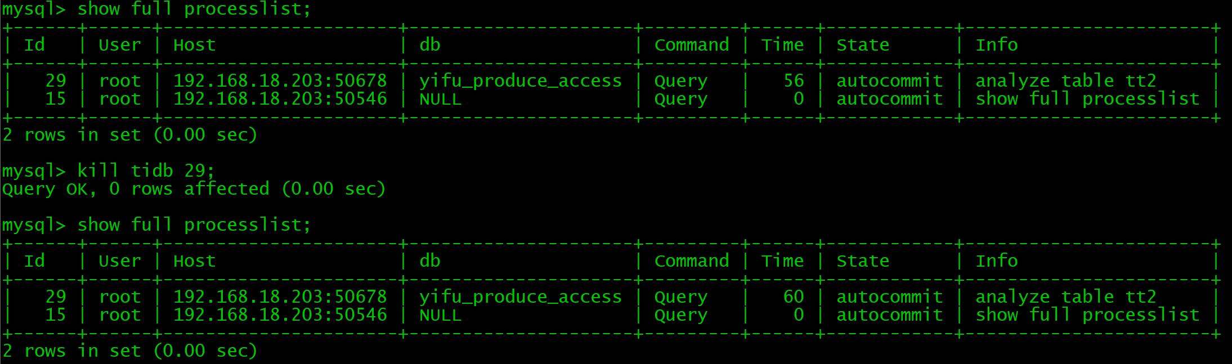Screen dimensions: 1232x364
Task: Click the Time value 56
Action: pyautogui.click(x=794, y=81)
